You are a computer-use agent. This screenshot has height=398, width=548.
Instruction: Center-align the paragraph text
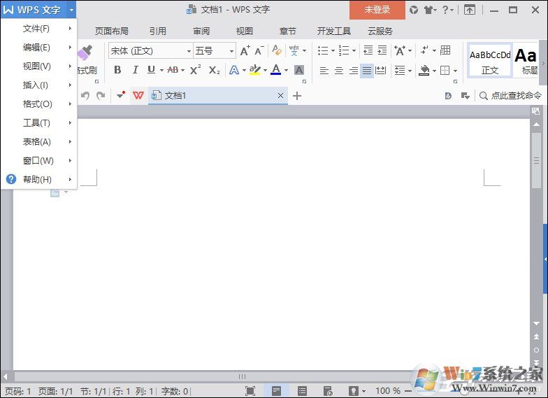pyautogui.click(x=339, y=71)
